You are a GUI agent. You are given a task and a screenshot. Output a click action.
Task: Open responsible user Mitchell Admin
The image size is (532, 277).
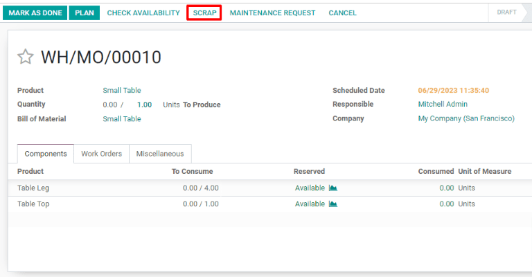pos(443,105)
